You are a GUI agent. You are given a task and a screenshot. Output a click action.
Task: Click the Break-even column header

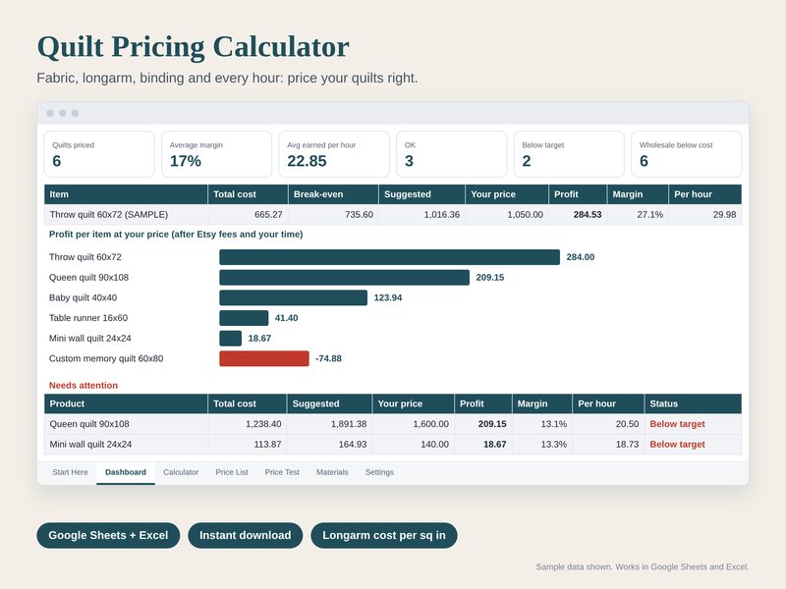pyautogui.click(x=333, y=194)
